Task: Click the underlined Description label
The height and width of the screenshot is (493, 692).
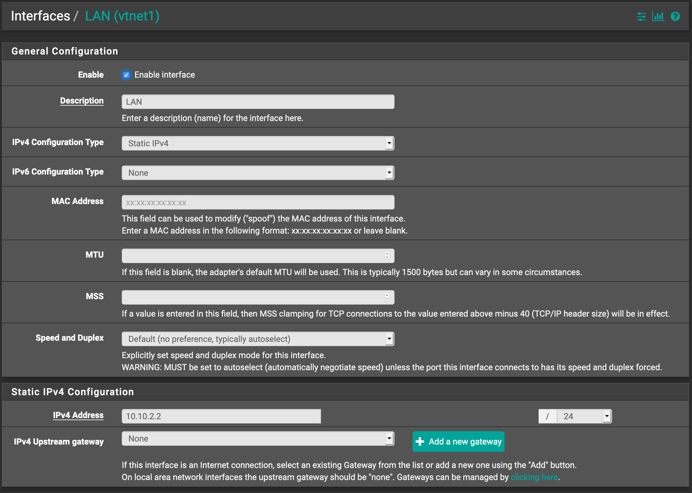Action: tap(82, 101)
